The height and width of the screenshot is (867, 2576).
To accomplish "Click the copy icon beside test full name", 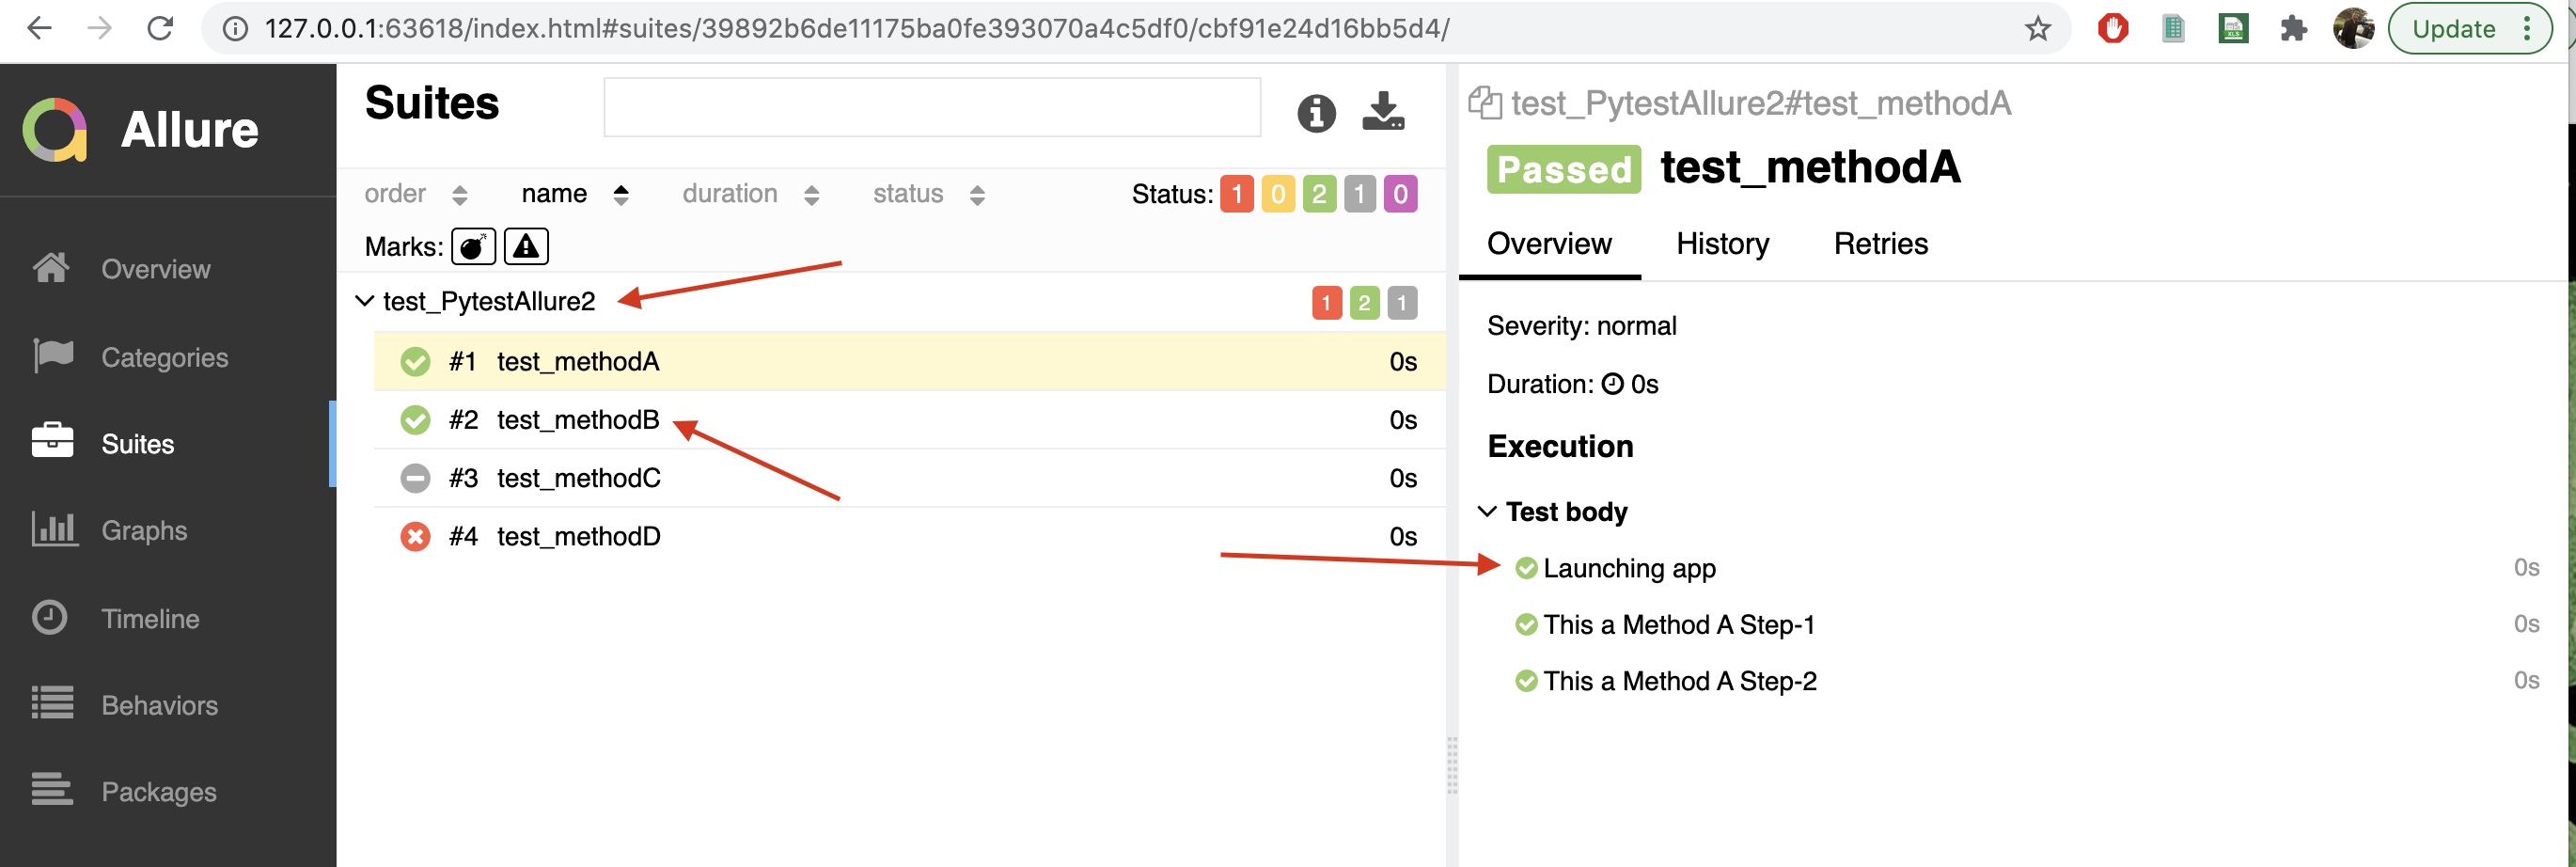I will (1484, 103).
